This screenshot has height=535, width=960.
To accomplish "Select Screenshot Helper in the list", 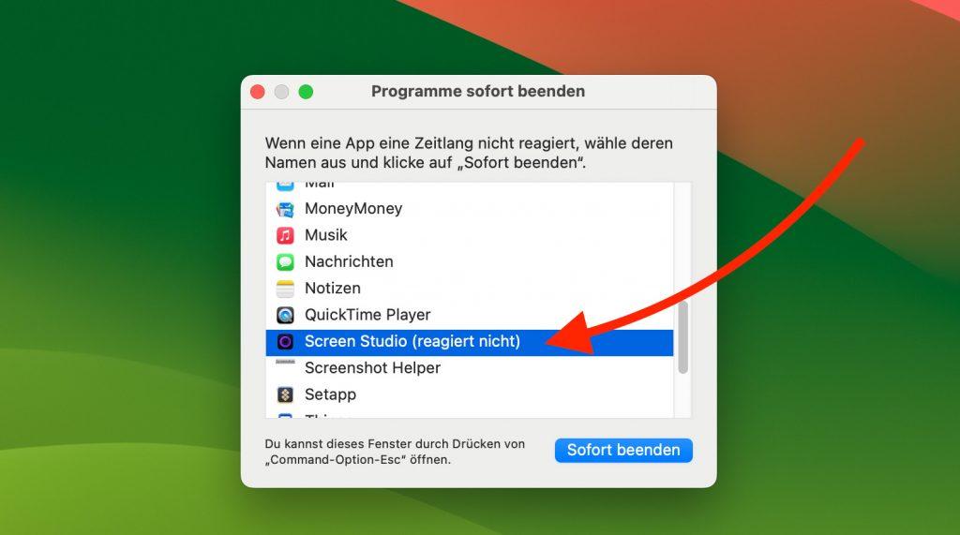I will 470,368.
